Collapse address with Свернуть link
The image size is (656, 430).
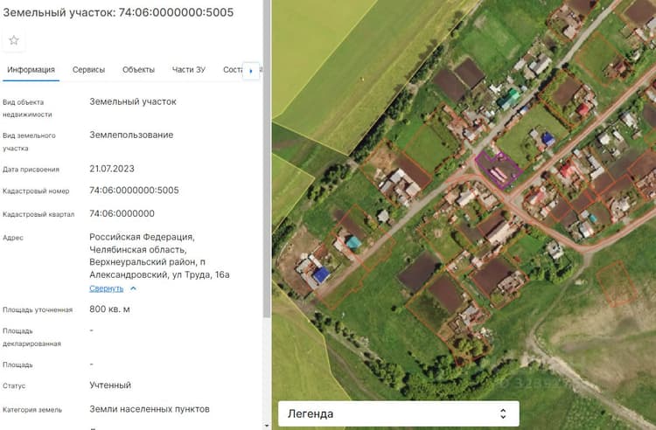click(x=106, y=288)
